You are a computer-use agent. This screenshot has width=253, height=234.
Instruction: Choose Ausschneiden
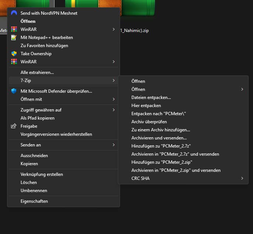[64, 155]
